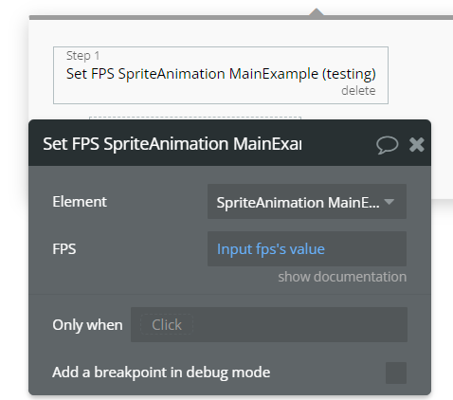Enable the breakpoint in debug mode checkbox

(x=396, y=373)
